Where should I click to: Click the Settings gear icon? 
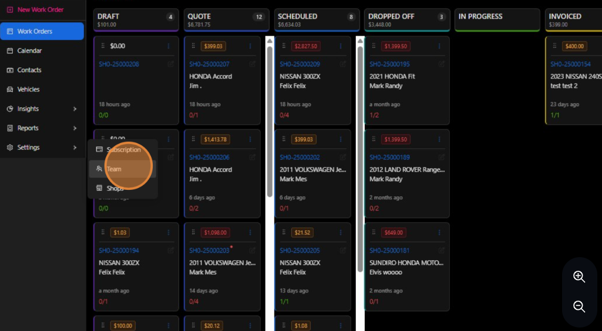pos(10,148)
